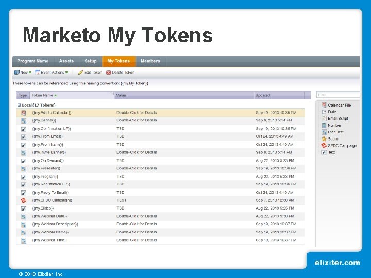Open the Program Name tab
Viewport: 371px width, 278px height.
click(33, 61)
